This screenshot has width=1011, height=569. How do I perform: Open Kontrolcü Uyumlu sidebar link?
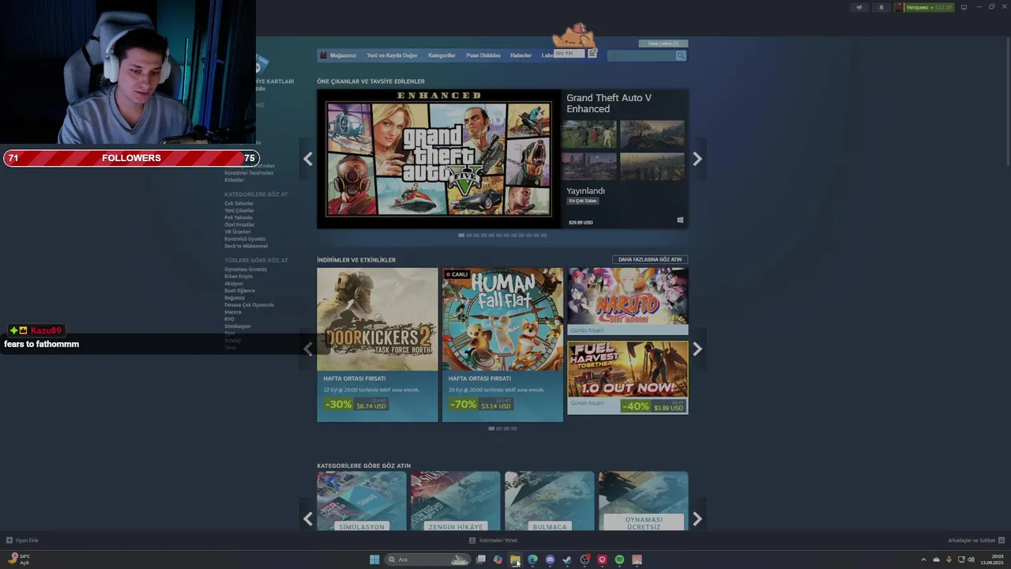pyautogui.click(x=245, y=239)
